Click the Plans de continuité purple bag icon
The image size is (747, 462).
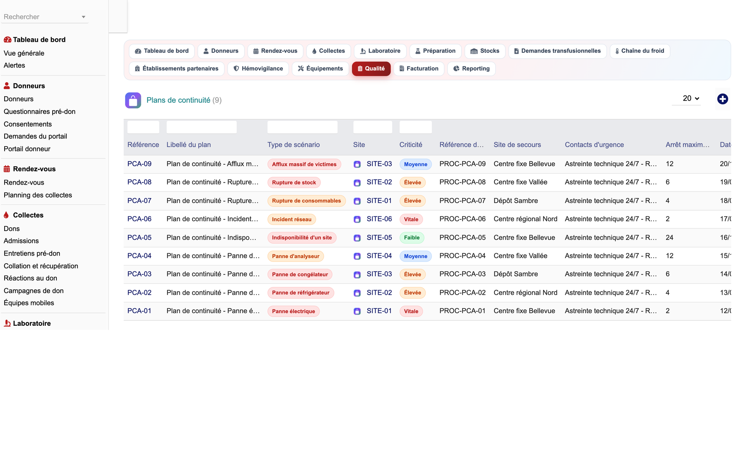(x=133, y=101)
